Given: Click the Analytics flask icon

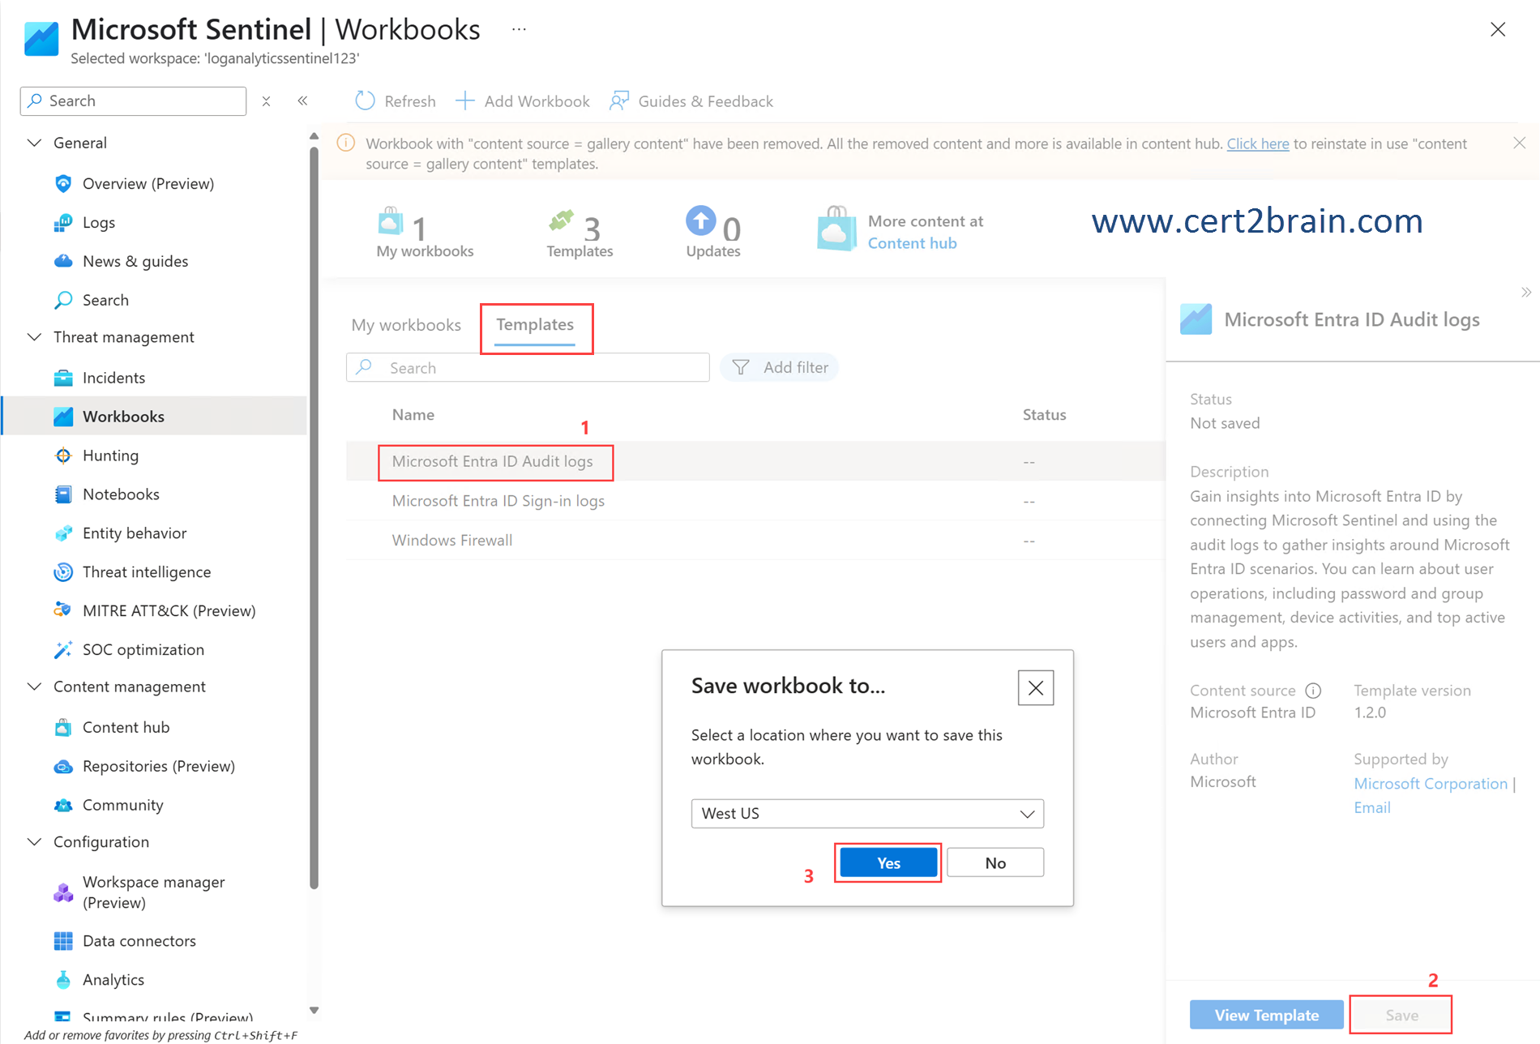Looking at the screenshot, I should 63,980.
